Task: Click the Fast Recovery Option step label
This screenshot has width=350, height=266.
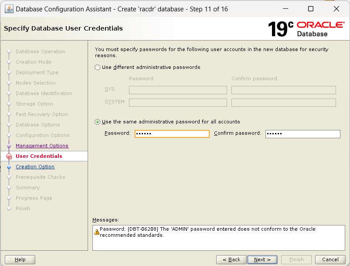Action: tap(42, 114)
